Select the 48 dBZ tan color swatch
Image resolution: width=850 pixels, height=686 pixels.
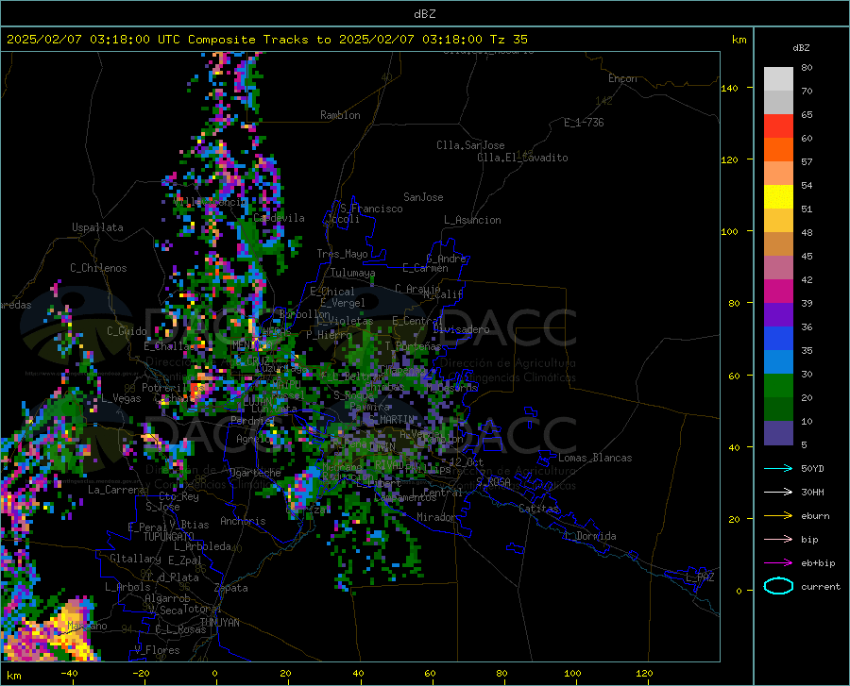[x=778, y=244]
